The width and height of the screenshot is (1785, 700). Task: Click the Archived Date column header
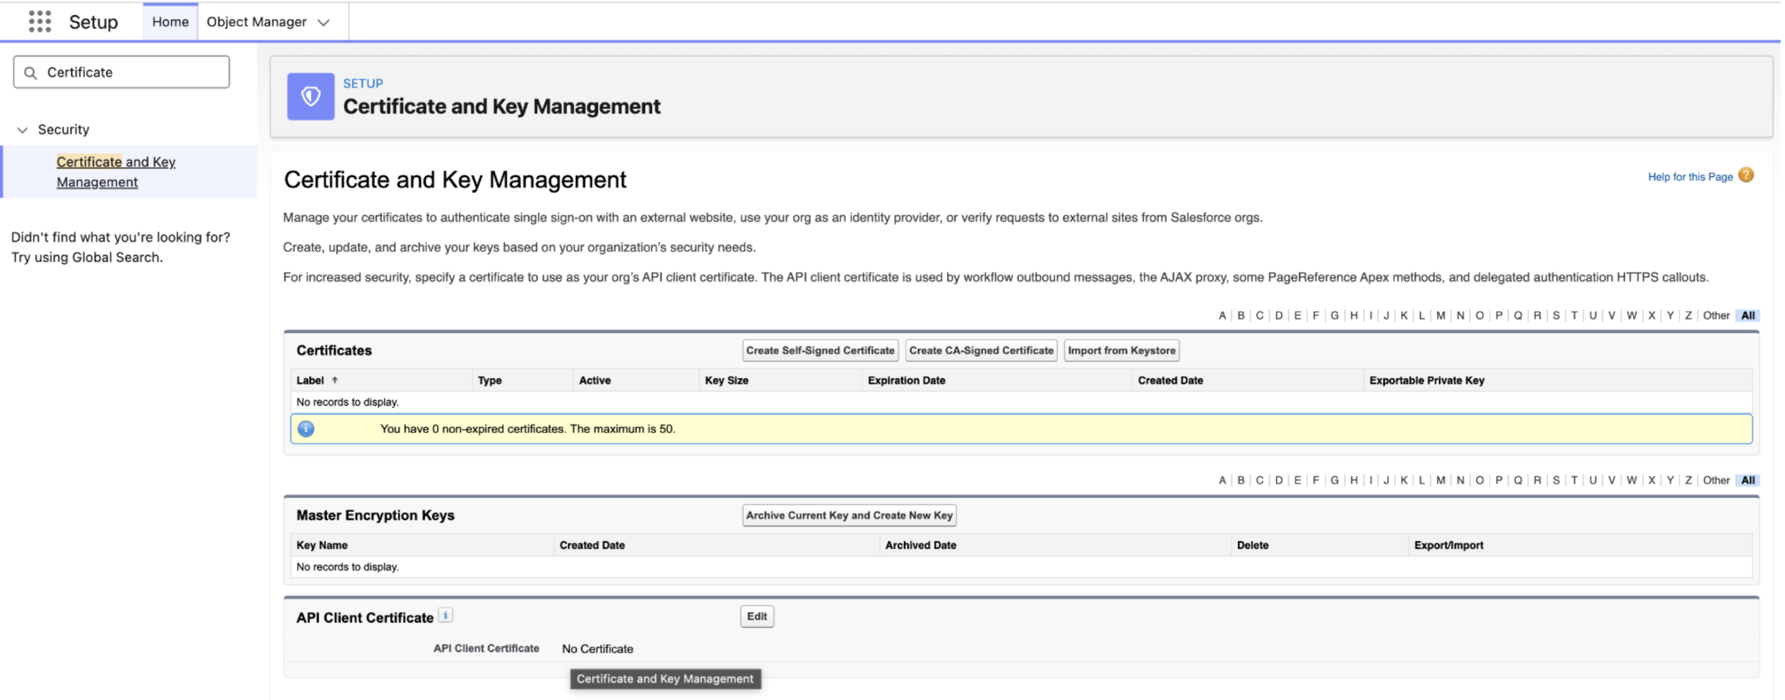click(920, 545)
